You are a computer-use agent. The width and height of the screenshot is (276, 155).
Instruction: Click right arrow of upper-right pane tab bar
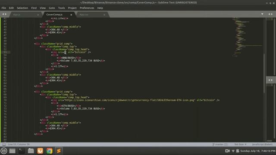click(272, 14)
